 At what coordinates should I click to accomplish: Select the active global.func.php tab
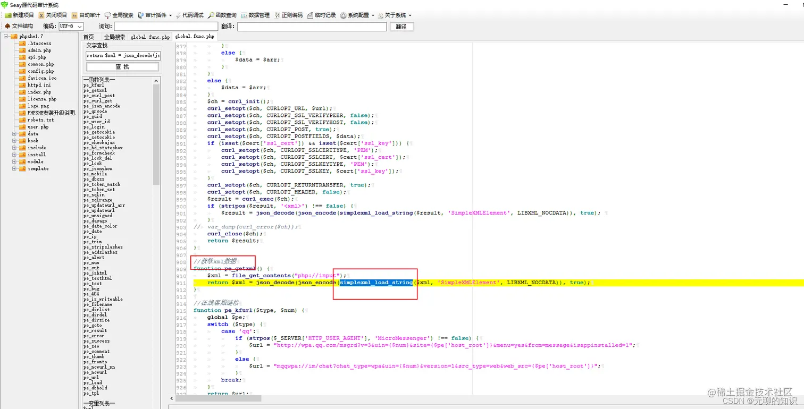click(195, 36)
